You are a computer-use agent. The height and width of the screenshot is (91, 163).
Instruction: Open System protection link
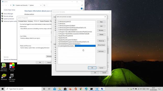9,19
